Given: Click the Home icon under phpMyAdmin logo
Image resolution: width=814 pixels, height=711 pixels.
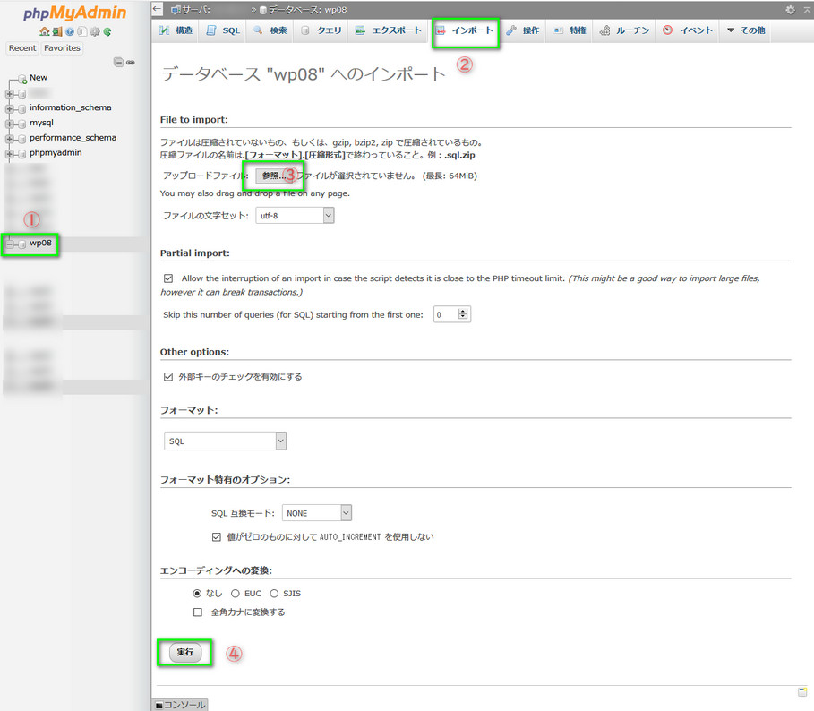Looking at the screenshot, I should [x=44, y=31].
